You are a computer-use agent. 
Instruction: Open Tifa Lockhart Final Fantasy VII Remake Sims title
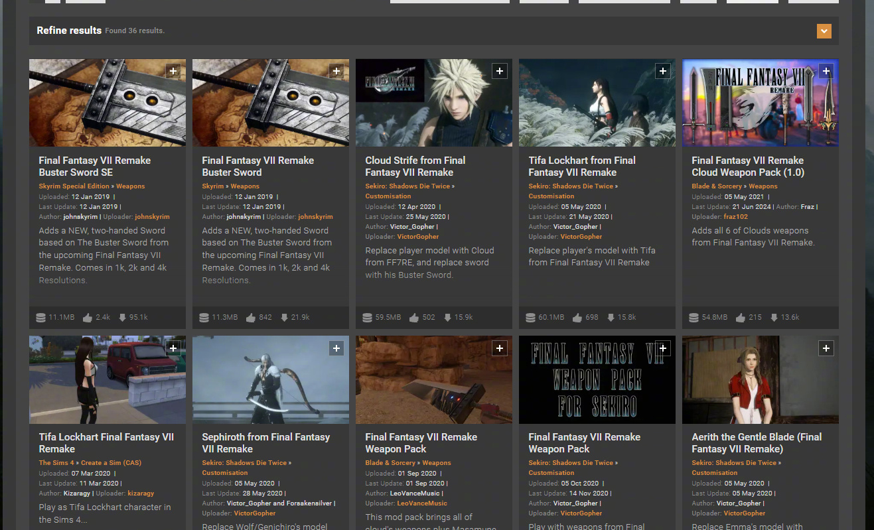[x=106, y=443]
